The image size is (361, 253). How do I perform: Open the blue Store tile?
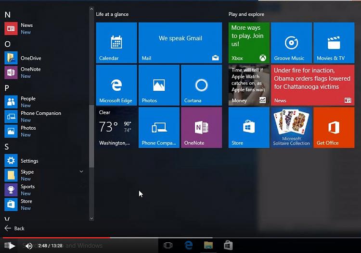pyautogui.click(x=249, y=127)
